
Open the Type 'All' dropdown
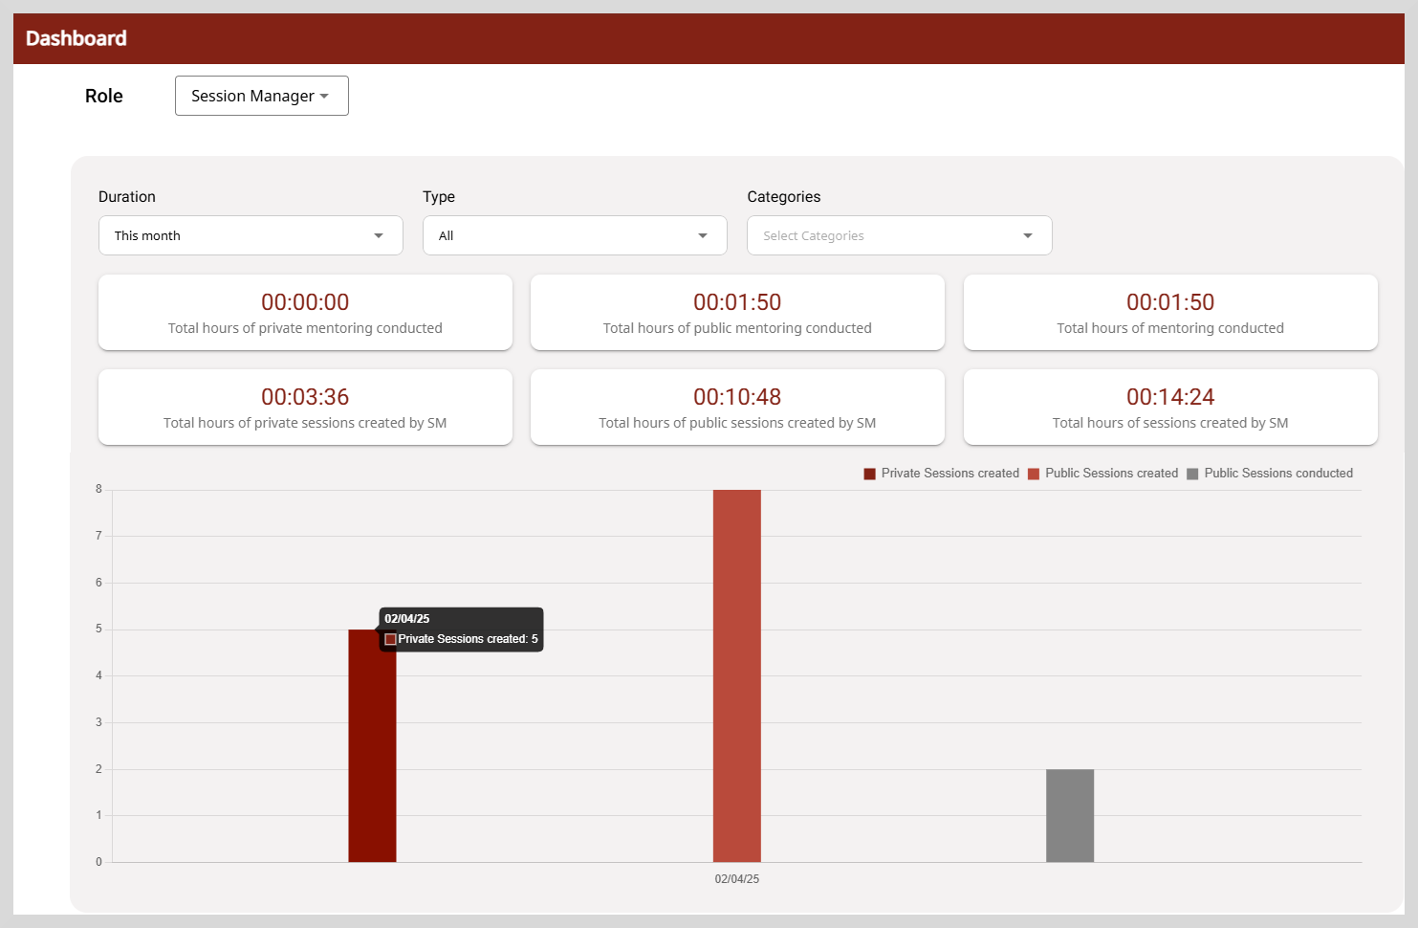tap(574, 235)
